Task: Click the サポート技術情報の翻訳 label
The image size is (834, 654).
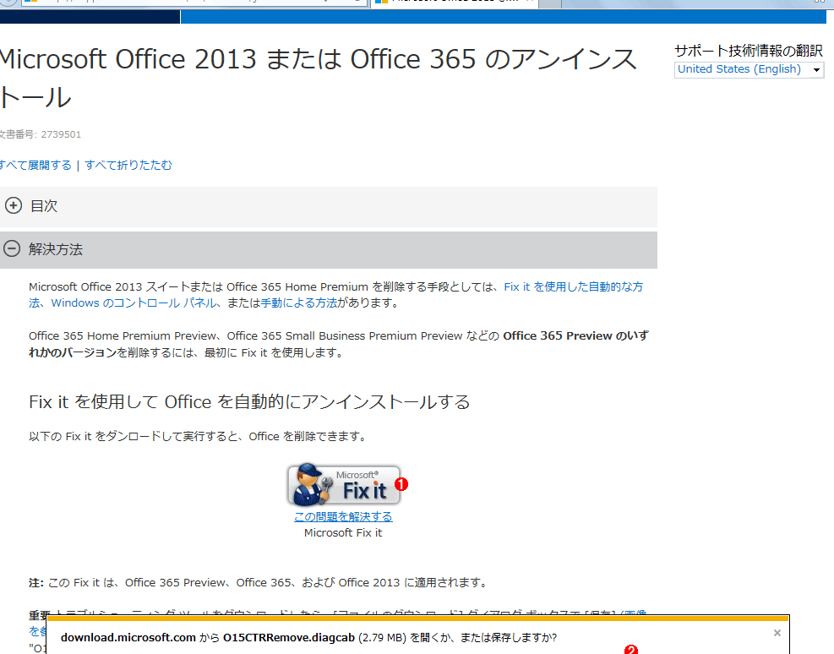Action: click(748, 50)
